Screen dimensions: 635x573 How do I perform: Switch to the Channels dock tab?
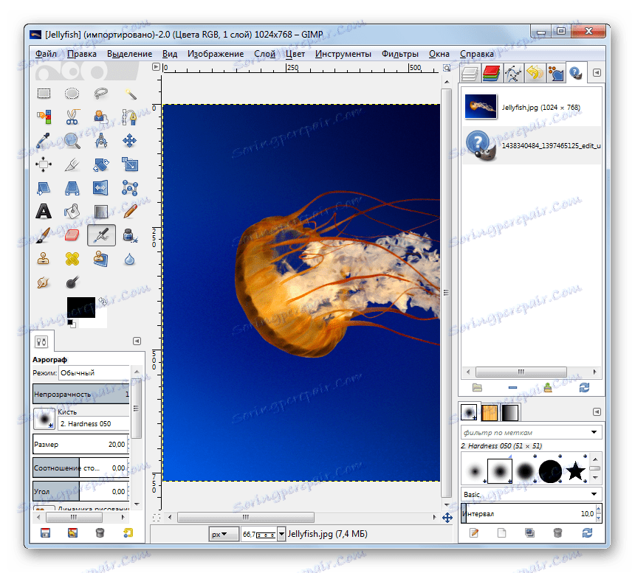tap(491, 74)
